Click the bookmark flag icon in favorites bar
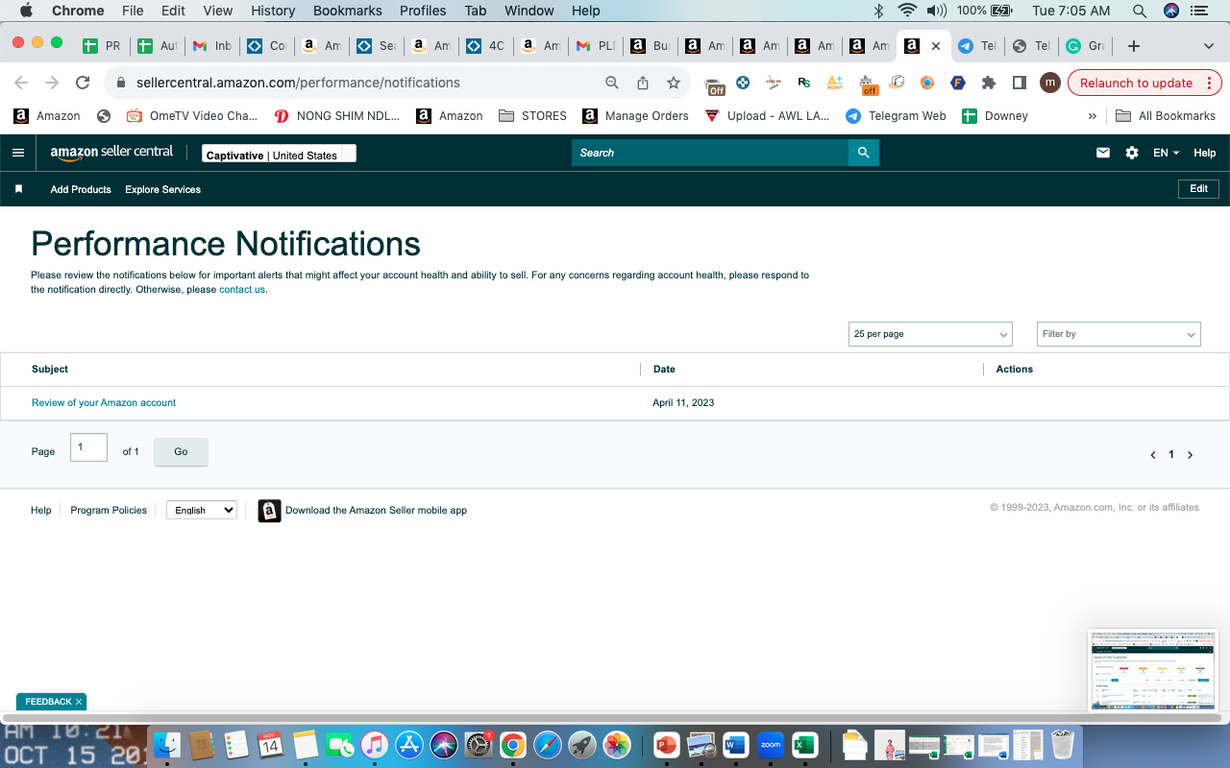 18,189
